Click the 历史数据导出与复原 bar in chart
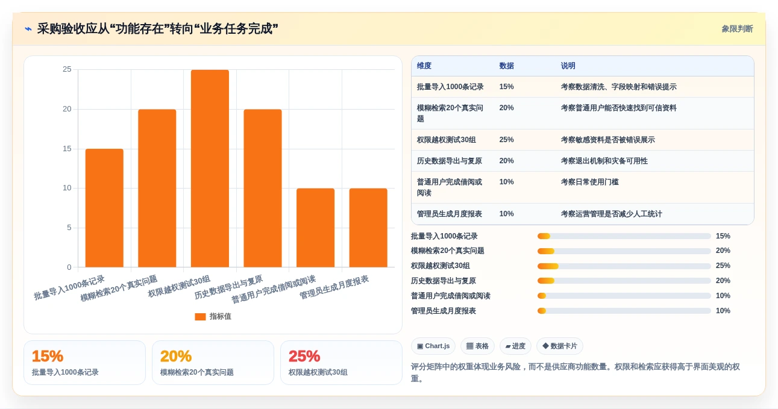 pyautogui.click(x=263, y=188)
